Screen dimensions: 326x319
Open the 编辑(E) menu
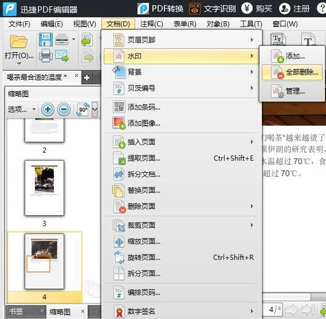pyautogui.click(x=52, y=24)
